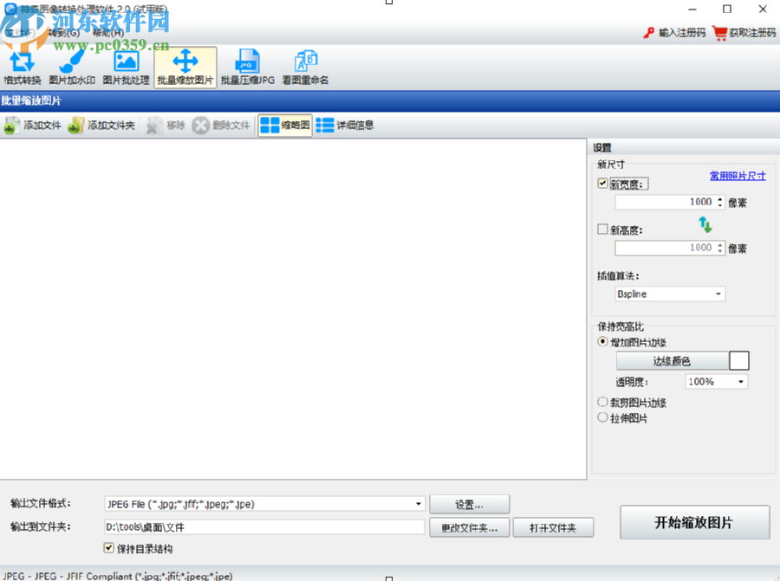Screen dimensions: 780x581
Task: Click the output folder path field
Action: [264, 526]
